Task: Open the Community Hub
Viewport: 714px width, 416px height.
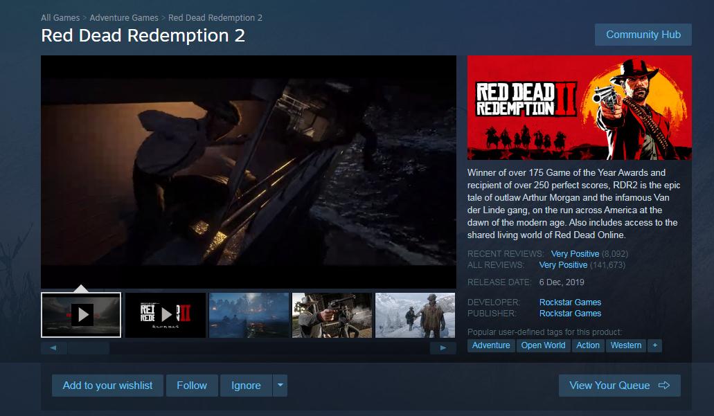Action: 643,35
